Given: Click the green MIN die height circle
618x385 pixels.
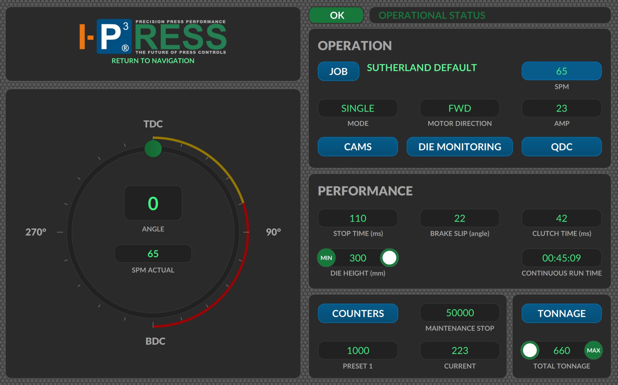Looking at the screenshot, I should point(326,258).
